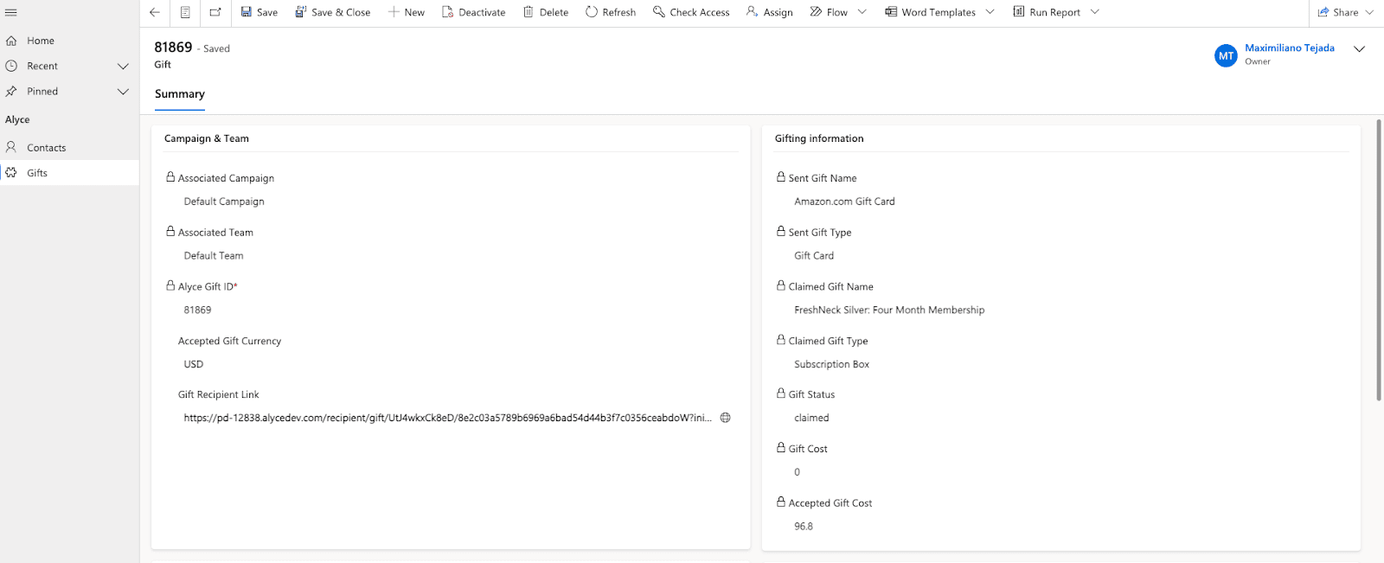Click the Amazon.com Gift Card value
Screen dimensions: 1384x563
[844, 202]
